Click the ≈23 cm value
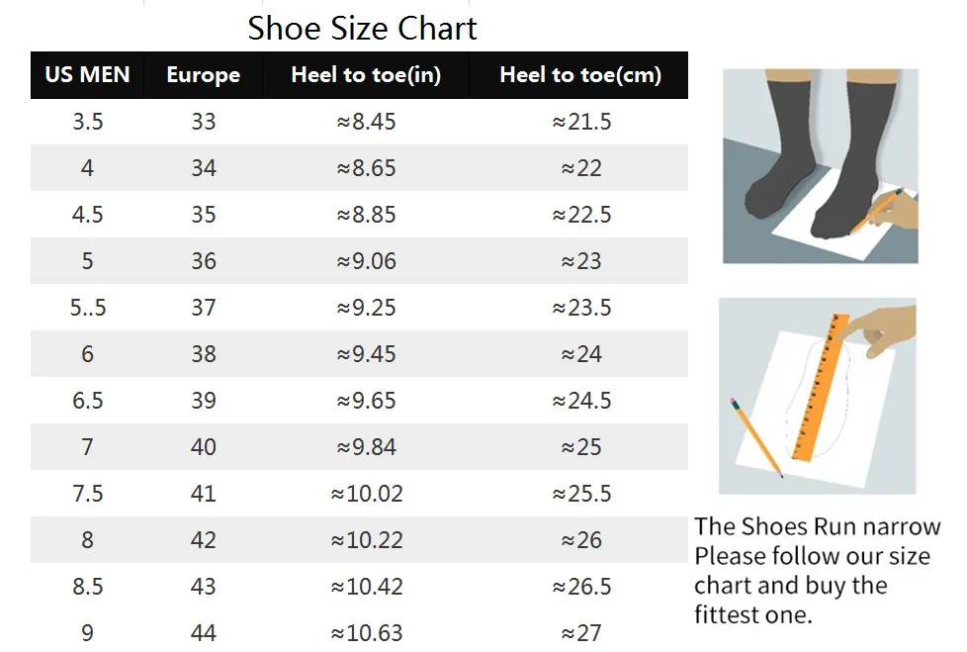Image resolution: width=967 pixels, height=652 pixels. (x=581, y=261)
